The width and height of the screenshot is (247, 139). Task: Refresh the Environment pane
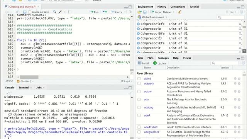click(241, 12)
